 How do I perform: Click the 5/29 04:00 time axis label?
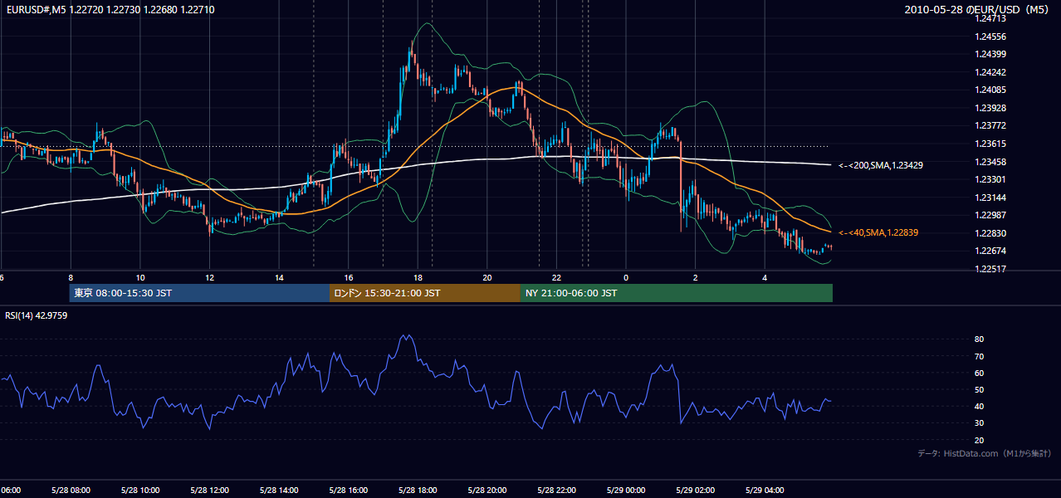click(x=765, y=490)
